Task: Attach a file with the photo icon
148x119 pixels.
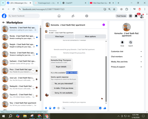Action: tap(50, 108)
